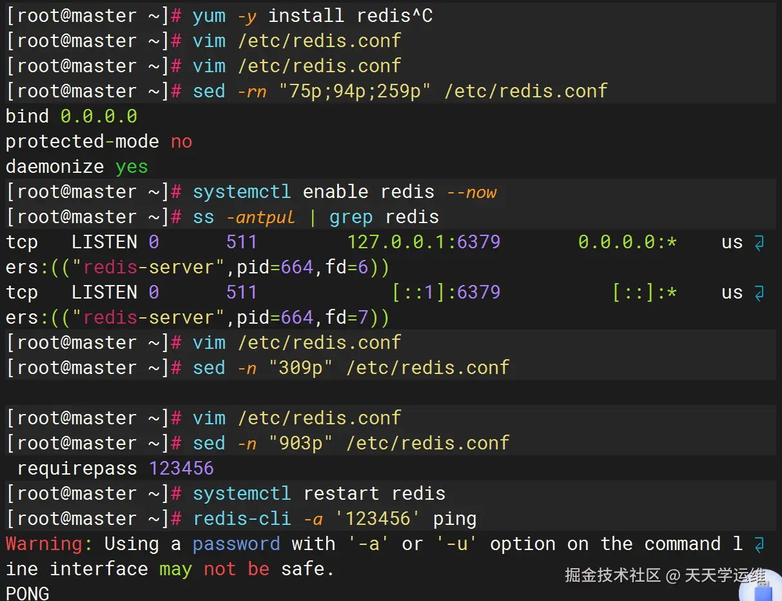Click the "protected-mode no" output line
782x601 pixels.
click(x=99, y=142)
